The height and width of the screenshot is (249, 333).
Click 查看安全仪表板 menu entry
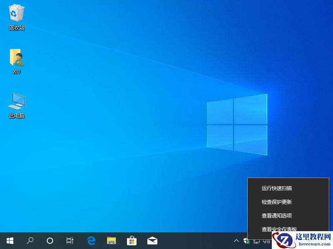(x=277, y=229)
